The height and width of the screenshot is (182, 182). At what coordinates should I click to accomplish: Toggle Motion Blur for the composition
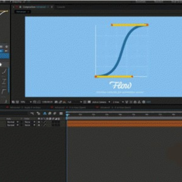(x=55, y=113)
